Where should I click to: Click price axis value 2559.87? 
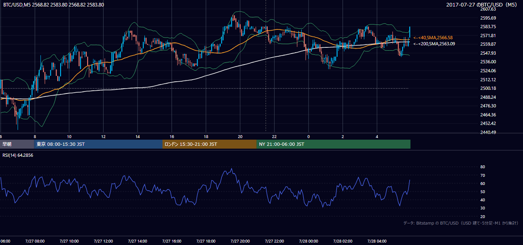488,44
